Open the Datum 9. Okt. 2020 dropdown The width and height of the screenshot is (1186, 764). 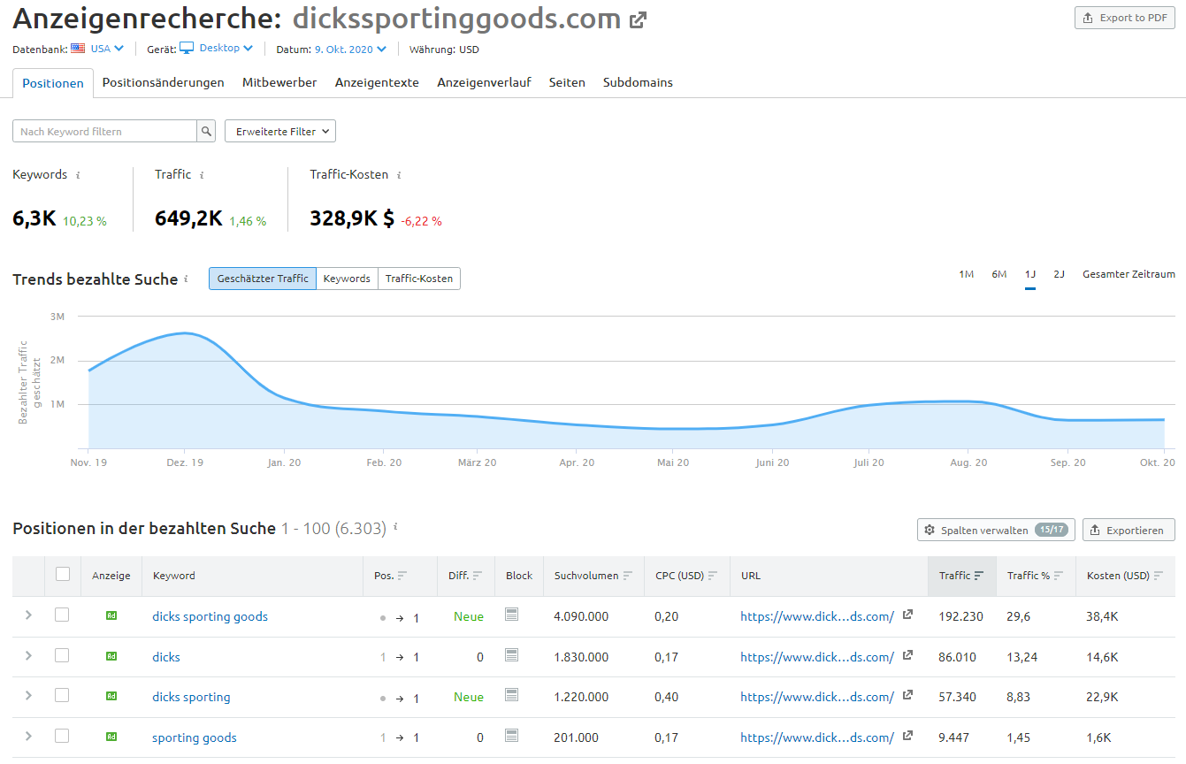point(350,50)
